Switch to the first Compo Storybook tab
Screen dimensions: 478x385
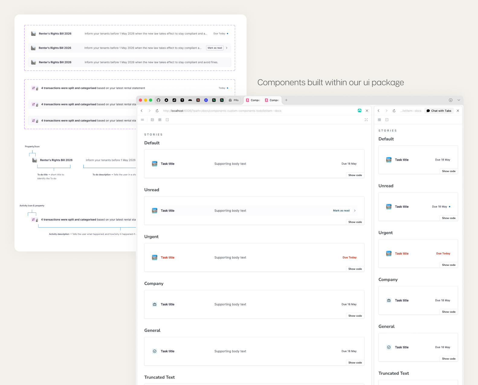[x=253, y=100]
